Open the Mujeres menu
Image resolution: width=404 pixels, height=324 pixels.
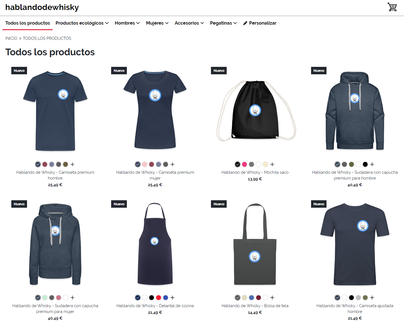click(x=157, y=23)
